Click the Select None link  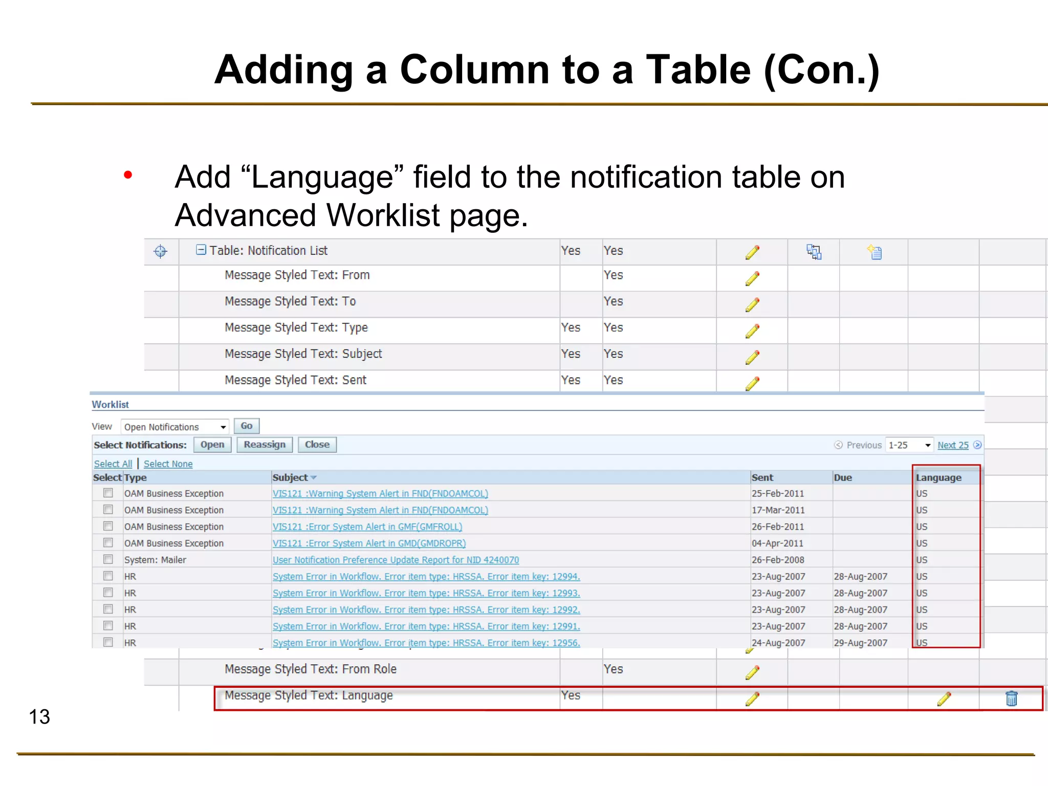tap(168, 464)
